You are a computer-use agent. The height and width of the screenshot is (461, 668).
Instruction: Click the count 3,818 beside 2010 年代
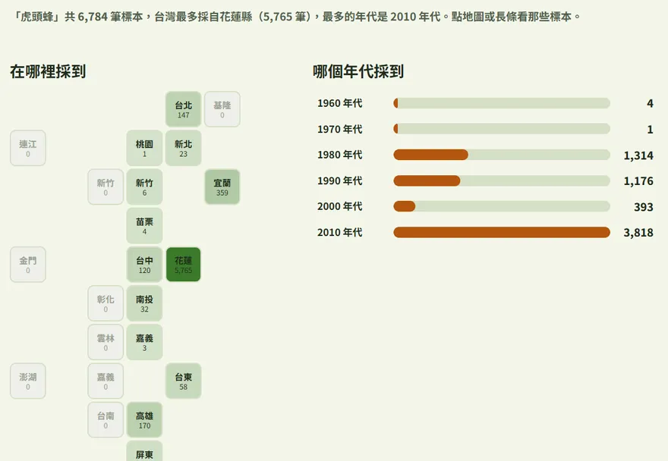coord(638,233)
